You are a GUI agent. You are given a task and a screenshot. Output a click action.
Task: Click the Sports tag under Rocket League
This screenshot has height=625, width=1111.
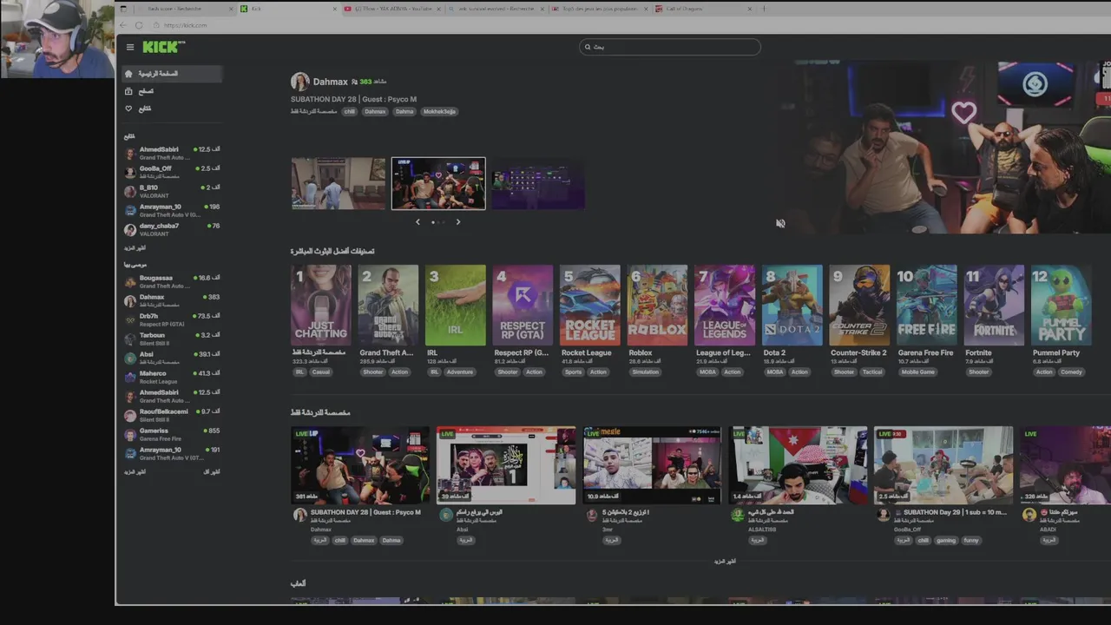pos(573,372)
